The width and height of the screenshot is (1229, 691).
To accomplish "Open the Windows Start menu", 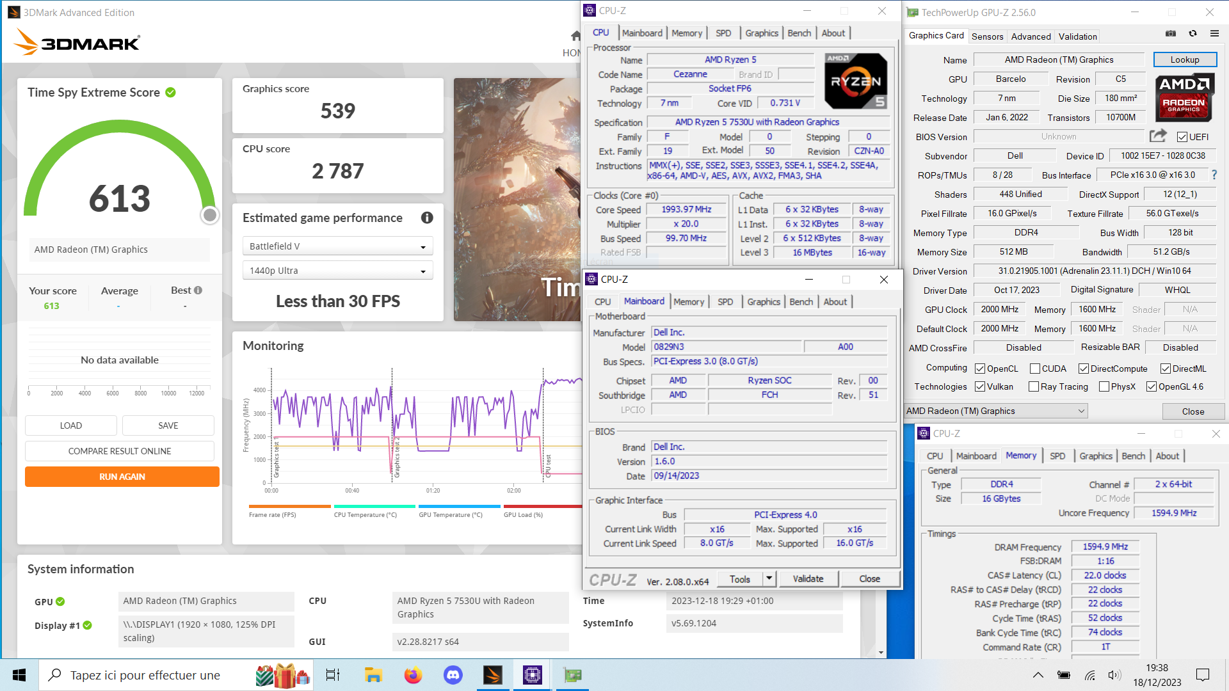I will (x=19, y=675).
